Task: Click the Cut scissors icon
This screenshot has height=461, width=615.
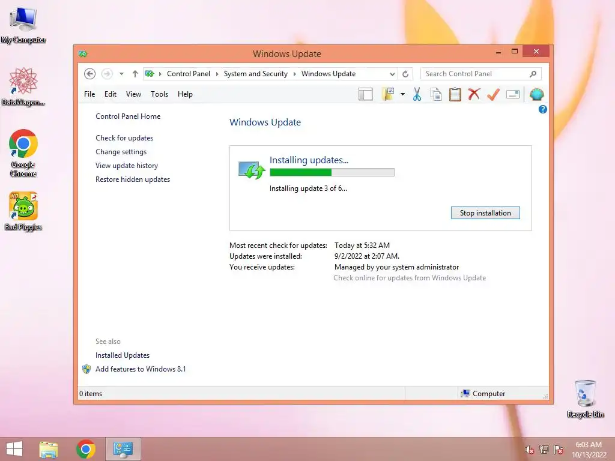Action: pyautogui.click(x=417, y=94)
